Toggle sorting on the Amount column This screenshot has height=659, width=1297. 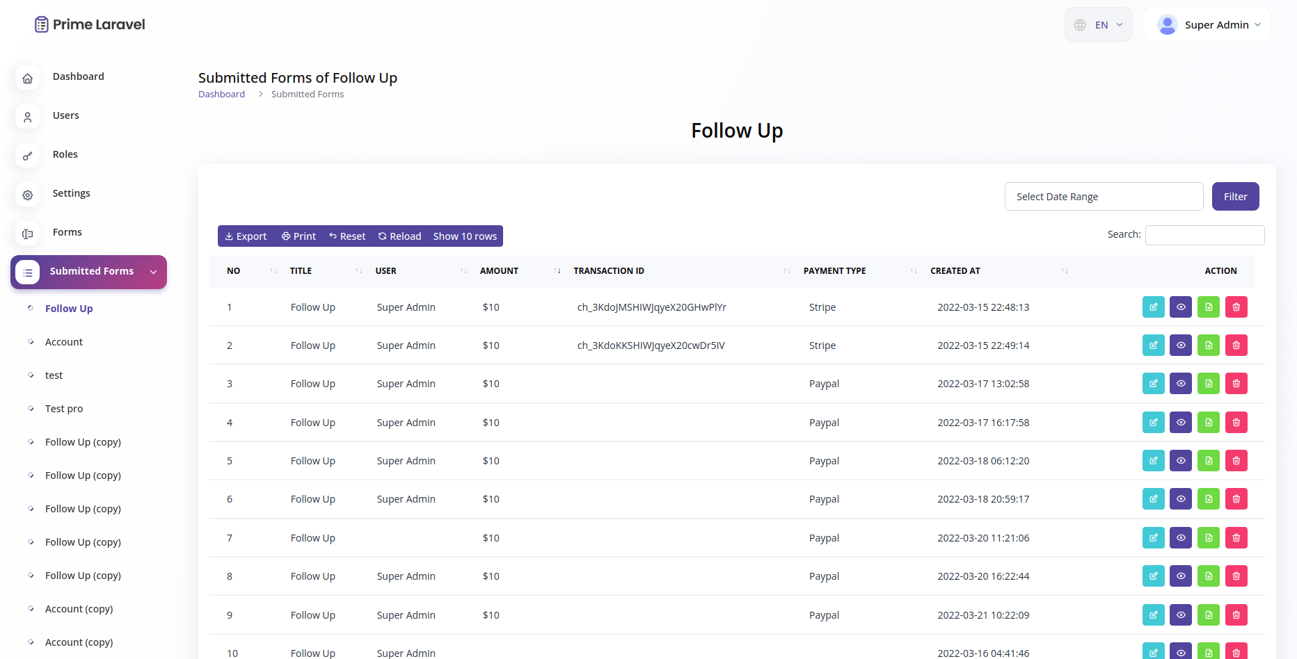(557, 270)
